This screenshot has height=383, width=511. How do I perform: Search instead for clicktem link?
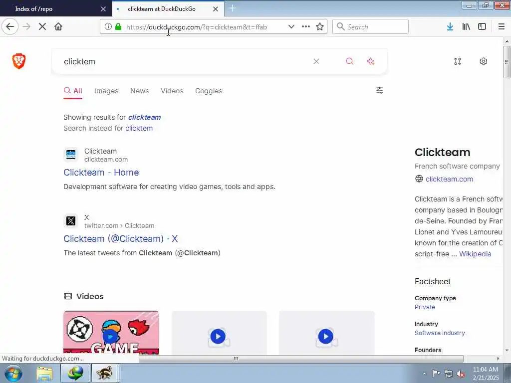[x=139, y=128]
